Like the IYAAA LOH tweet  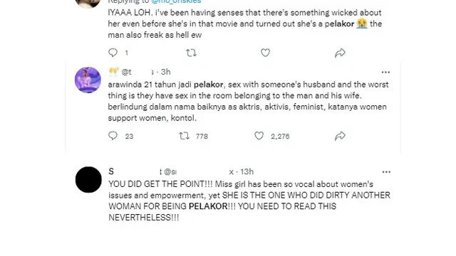pos(265,53)
